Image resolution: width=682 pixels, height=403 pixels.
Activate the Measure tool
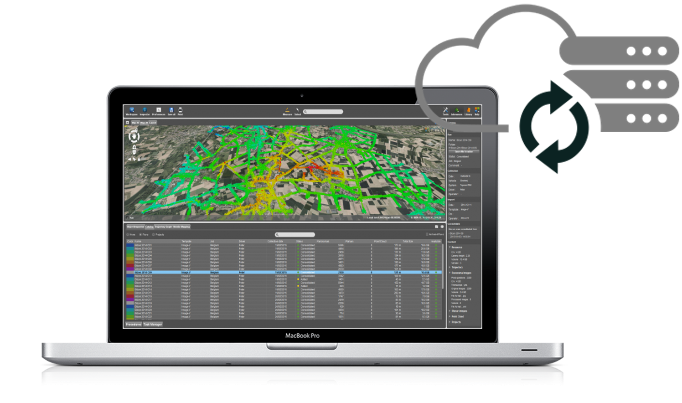(287, 110)
